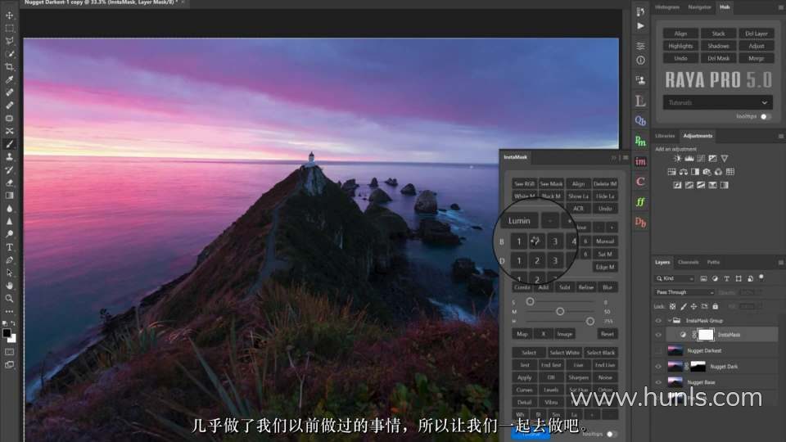Toggle lock all for layer

(716, 306)
